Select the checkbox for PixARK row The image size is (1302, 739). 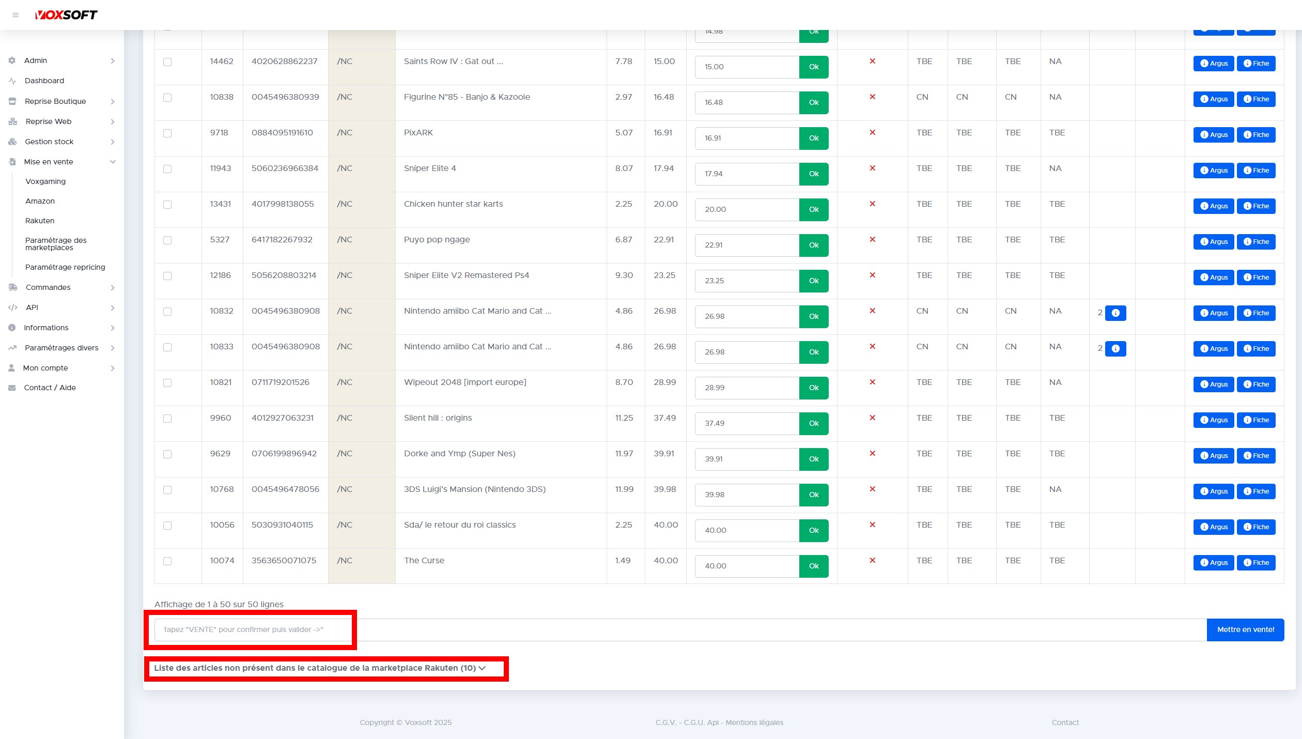167,133
